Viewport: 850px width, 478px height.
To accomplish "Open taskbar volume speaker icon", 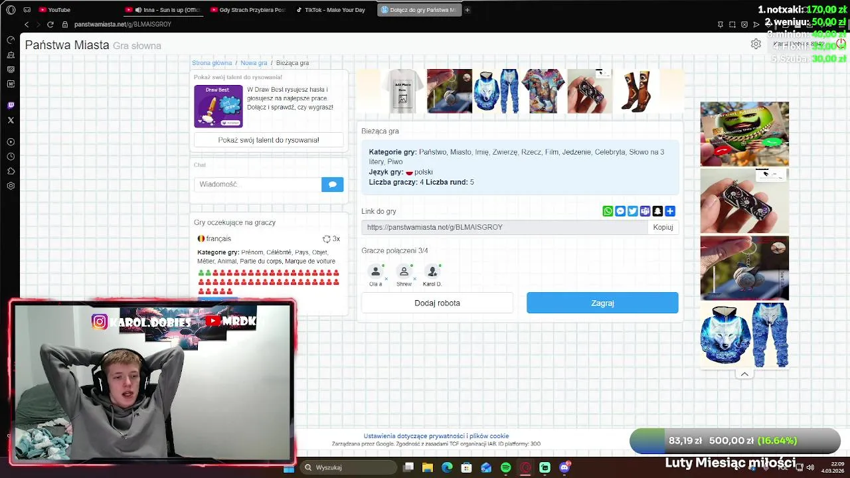I will pyautogui.click(x=809, y=467).
